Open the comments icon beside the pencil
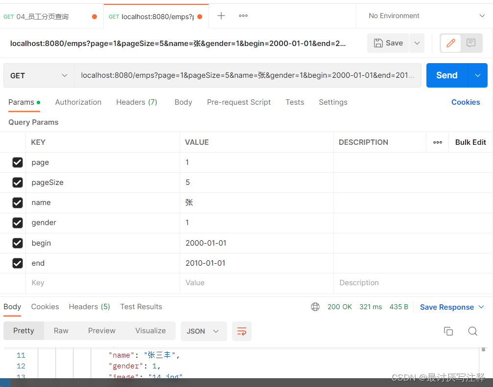This screenshot has width=493, height=387. [471, 43]
